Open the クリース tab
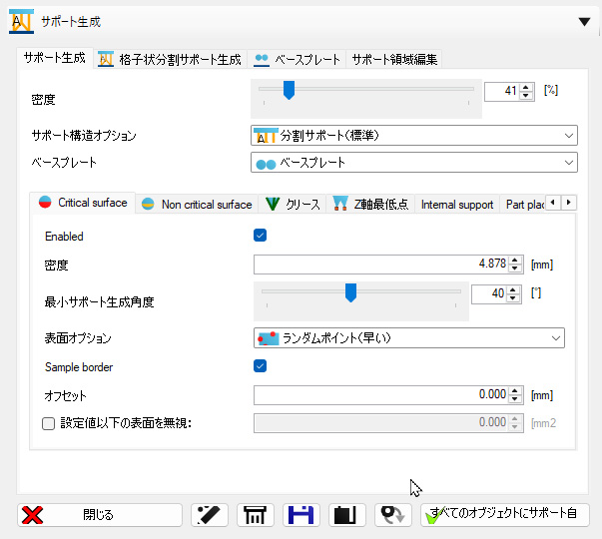Image resolution: width=602 pixels, height=539 pixels. pyautogui.click(x=293, y=205)
